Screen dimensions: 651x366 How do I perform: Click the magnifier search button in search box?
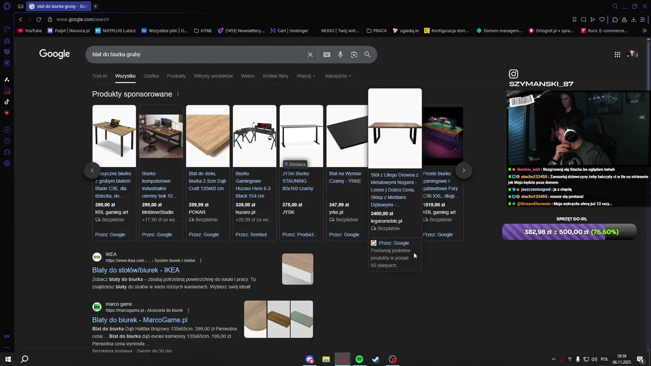(367, 54)
